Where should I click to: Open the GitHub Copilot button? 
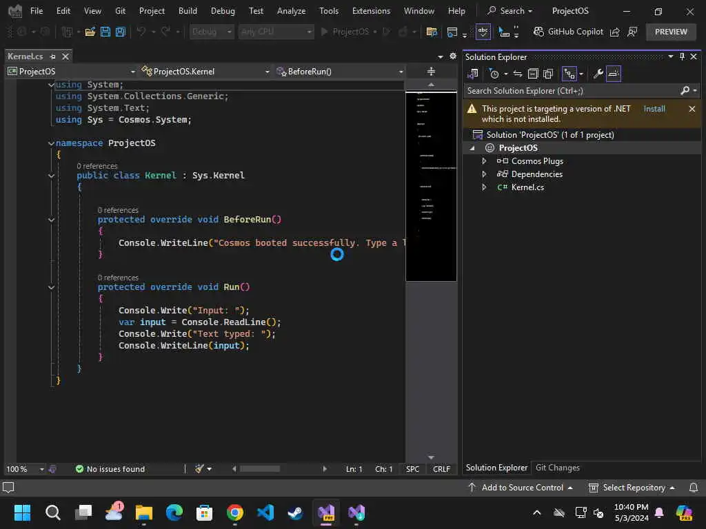tap(568, 32)
